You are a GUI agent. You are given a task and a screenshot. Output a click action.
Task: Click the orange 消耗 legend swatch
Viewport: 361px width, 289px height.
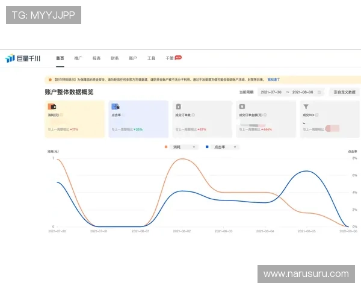coord(166,147)
